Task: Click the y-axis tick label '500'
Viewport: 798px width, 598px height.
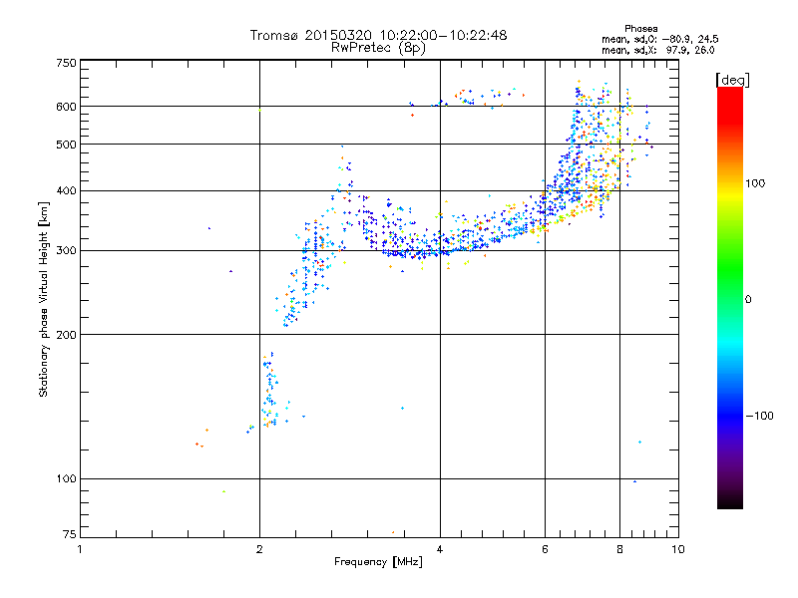Action: coord(66,145)
